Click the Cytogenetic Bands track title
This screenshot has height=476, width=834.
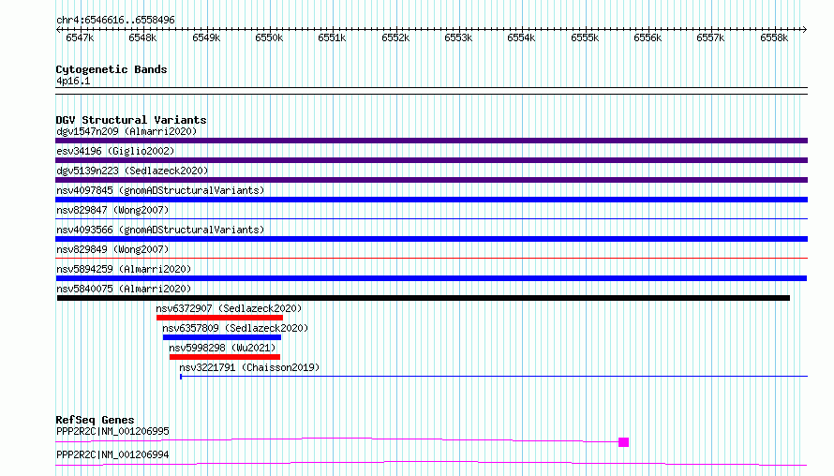point(112,69)
